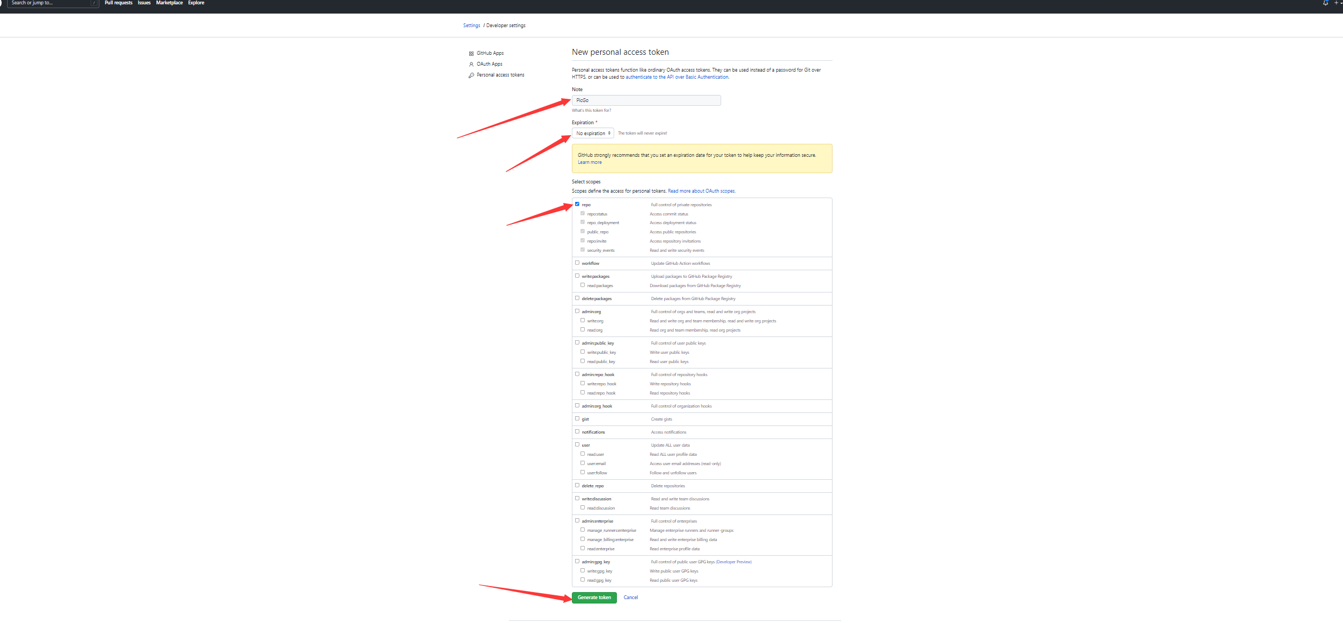Click the plus create-new icon

point(1336,3)
